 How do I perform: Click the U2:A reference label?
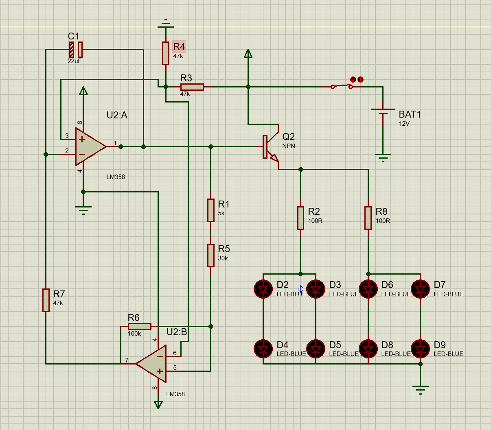click(117, 115)
